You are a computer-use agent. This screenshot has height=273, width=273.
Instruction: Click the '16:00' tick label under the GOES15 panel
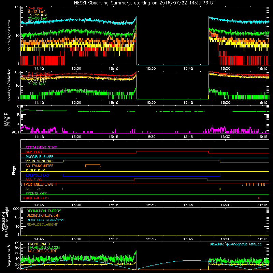[x=225, y=137]
